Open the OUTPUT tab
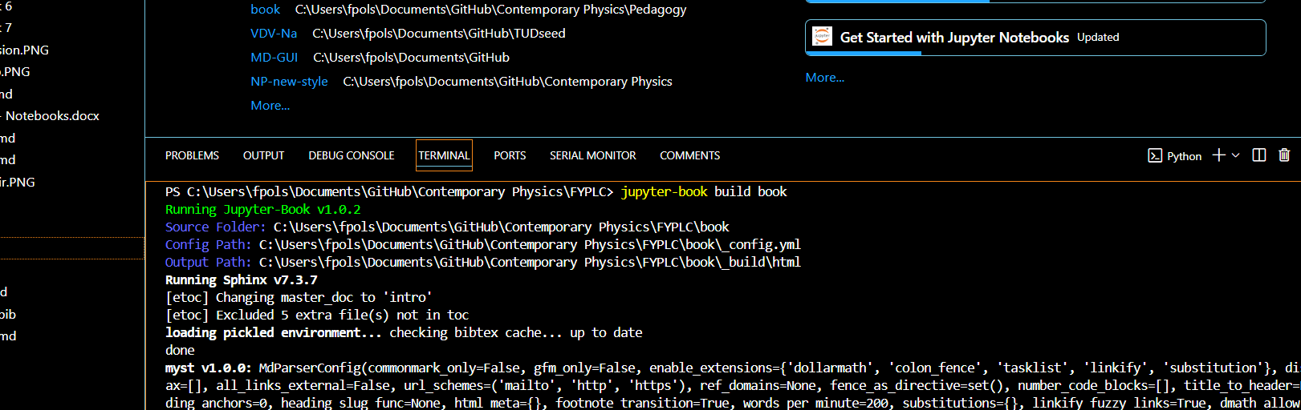The image size is (1301, 410). click(x=263, y=155)
